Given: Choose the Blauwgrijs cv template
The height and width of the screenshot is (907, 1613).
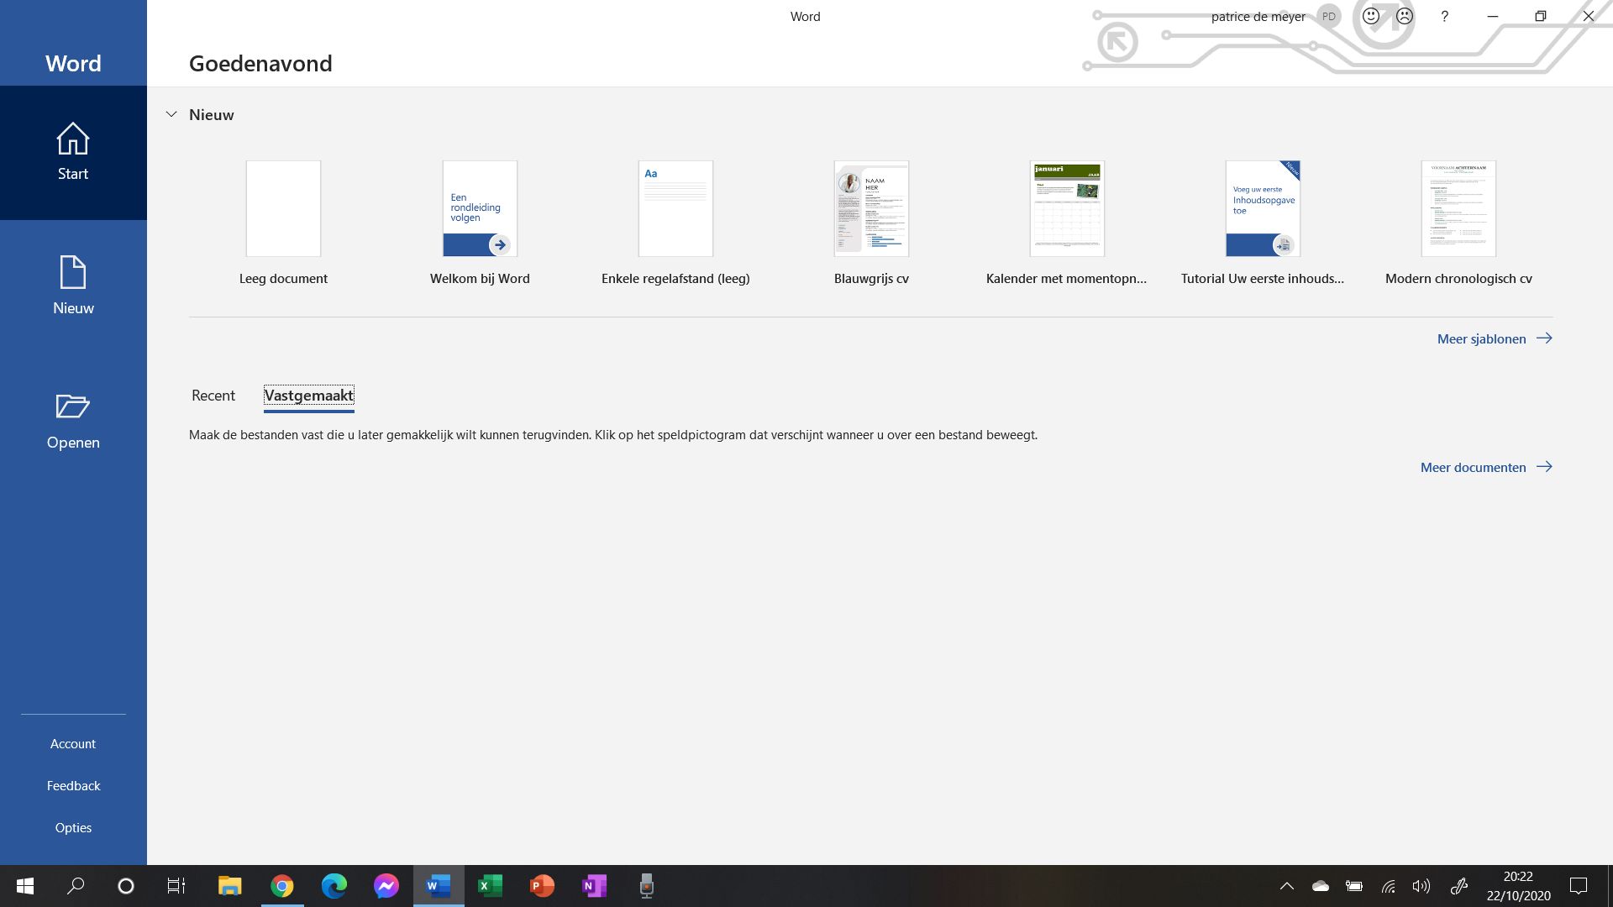Looking at the screenshot, I should [x=871, y=223].
